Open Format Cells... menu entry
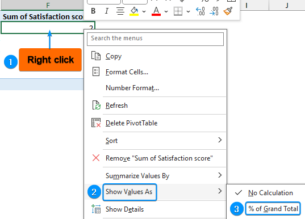 [x=156, y=72]
